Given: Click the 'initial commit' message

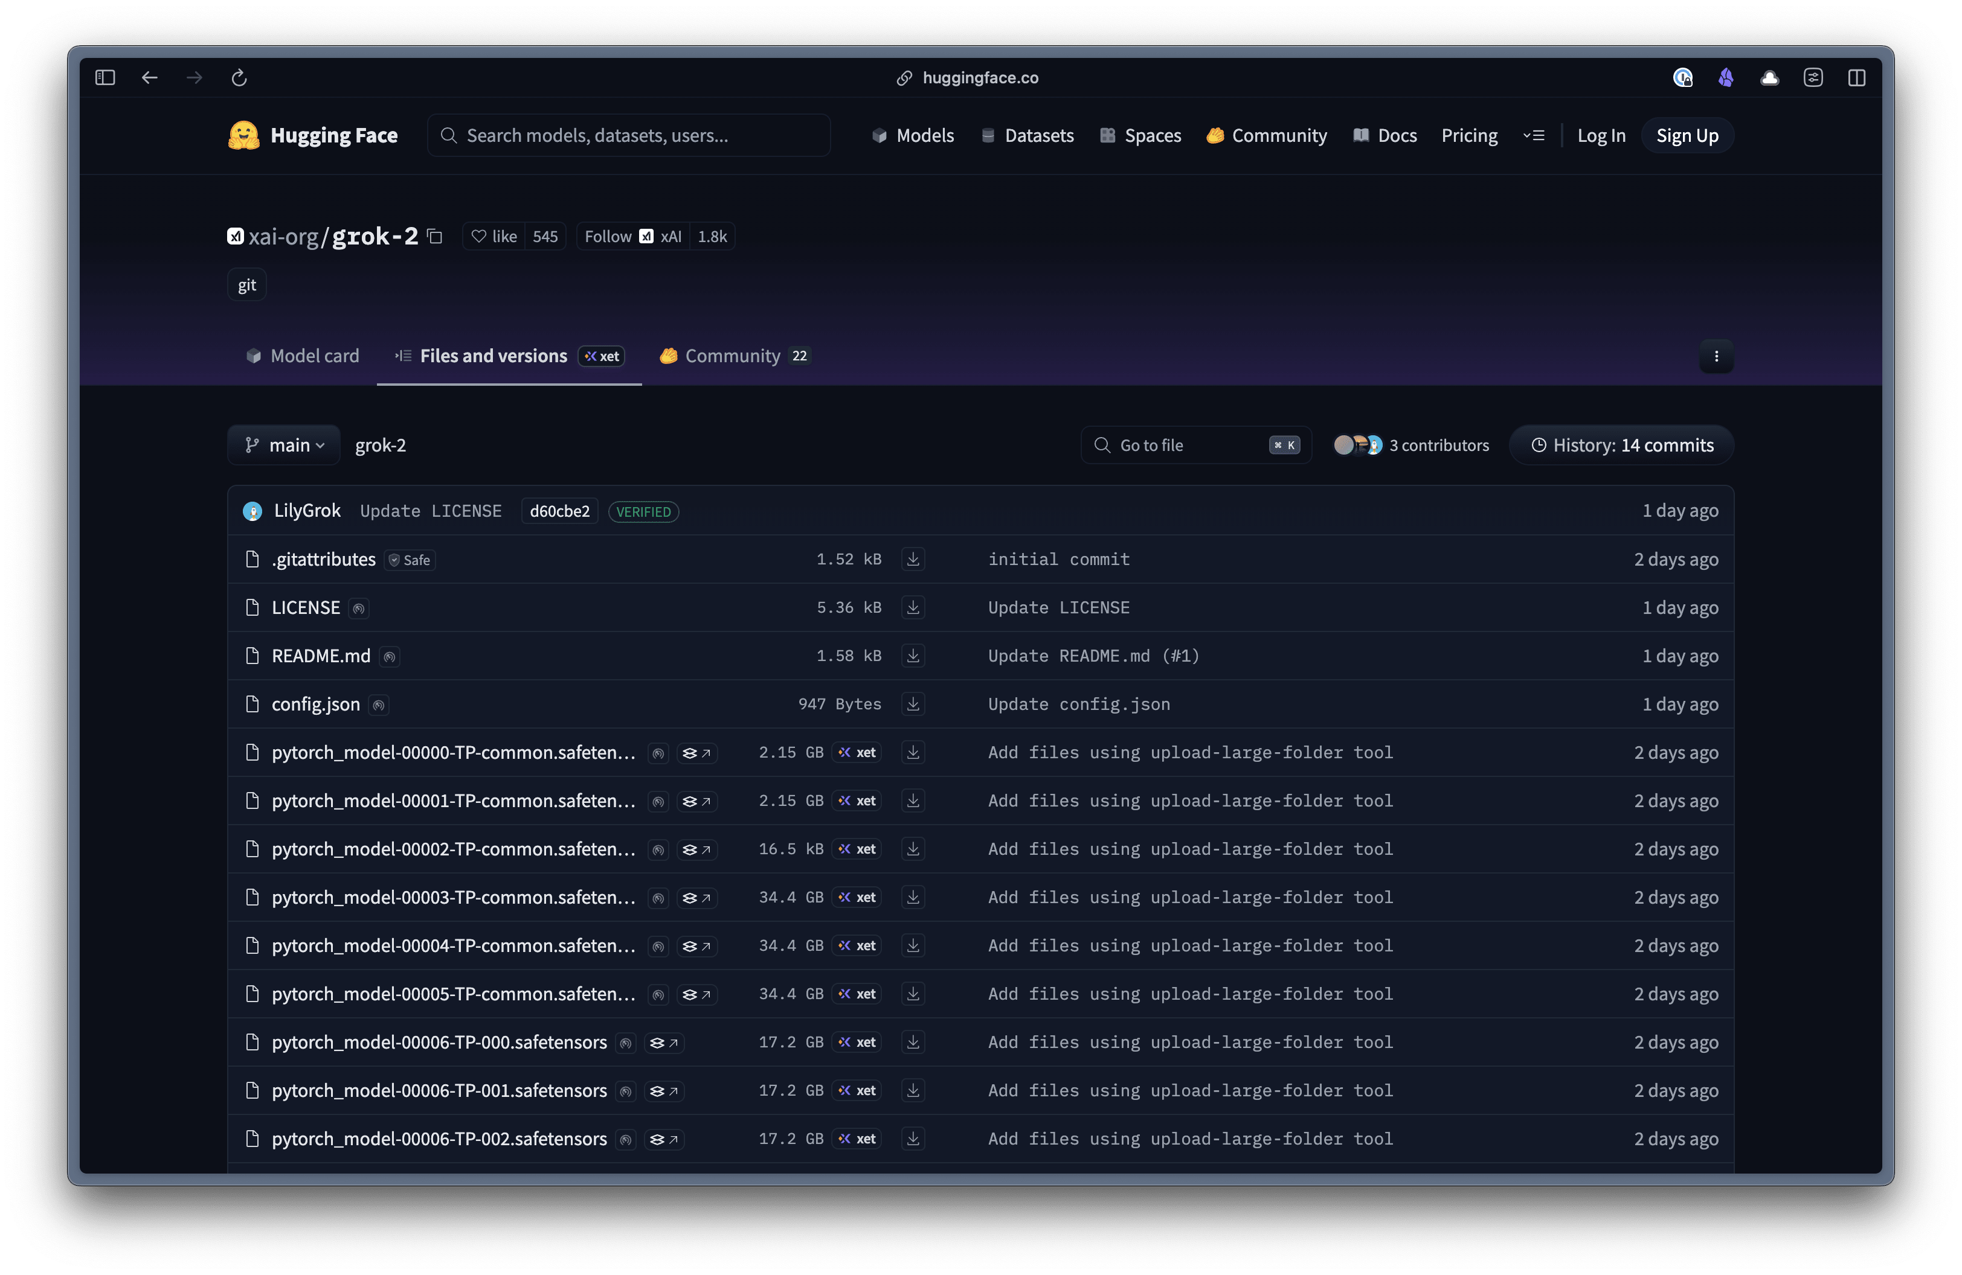Looking at the screenshot, I should (1058, 559).
